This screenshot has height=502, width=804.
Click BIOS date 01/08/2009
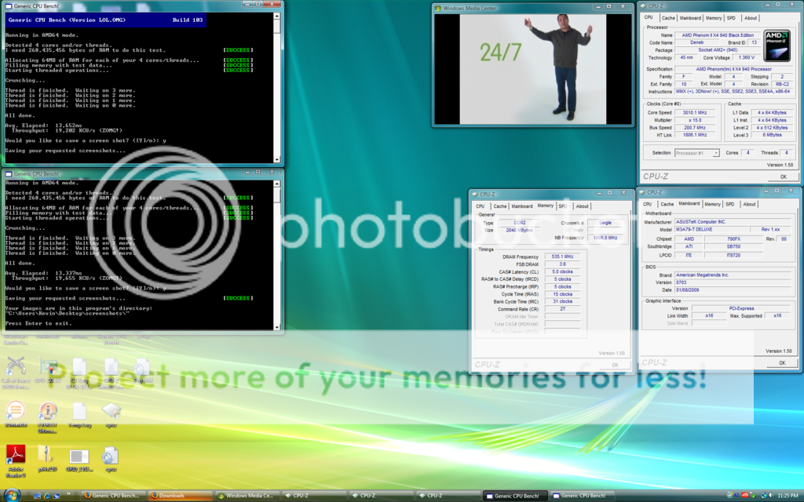click(733, 290)
